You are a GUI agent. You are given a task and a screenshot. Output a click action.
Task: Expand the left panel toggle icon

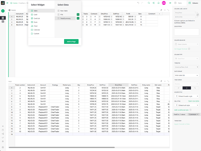click(x=8, y=3)
